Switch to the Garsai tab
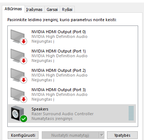This screenshot has width=144, height=140. pos(52,9)
